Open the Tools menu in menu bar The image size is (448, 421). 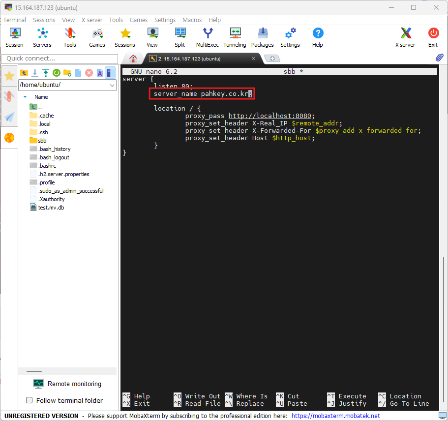pos(116,20)
